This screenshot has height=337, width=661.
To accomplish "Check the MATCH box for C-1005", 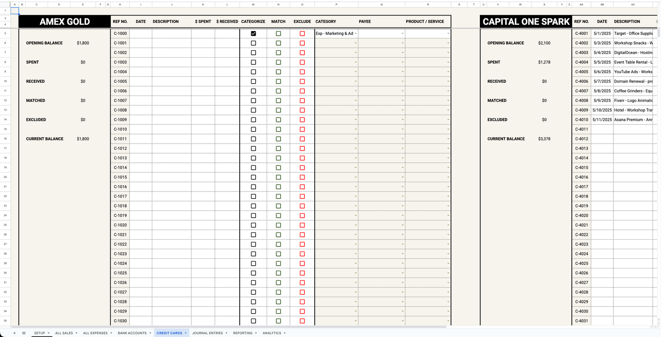I will (278, 81).
